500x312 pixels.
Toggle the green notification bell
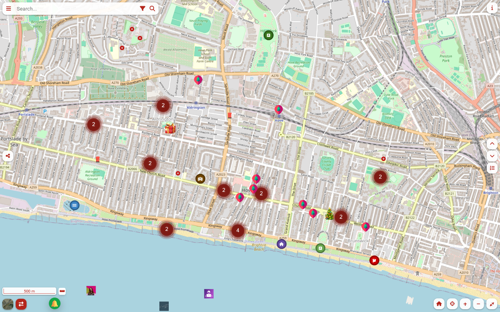pos(55,303)
